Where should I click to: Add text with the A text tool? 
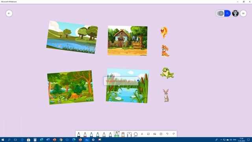point(142,134)
